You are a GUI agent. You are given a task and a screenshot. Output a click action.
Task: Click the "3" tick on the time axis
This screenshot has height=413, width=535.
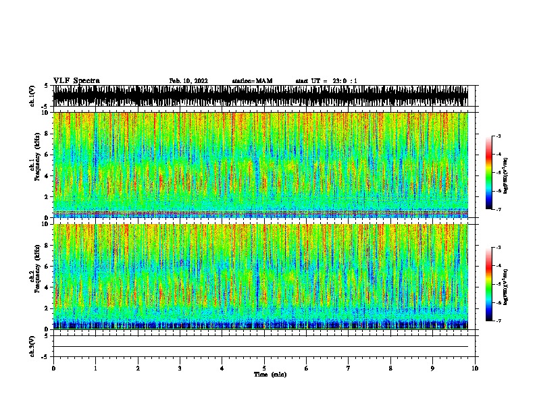click(180, 368)
